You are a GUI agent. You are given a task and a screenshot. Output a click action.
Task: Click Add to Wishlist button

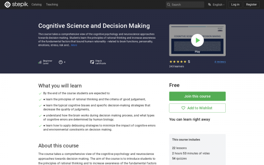197,108
